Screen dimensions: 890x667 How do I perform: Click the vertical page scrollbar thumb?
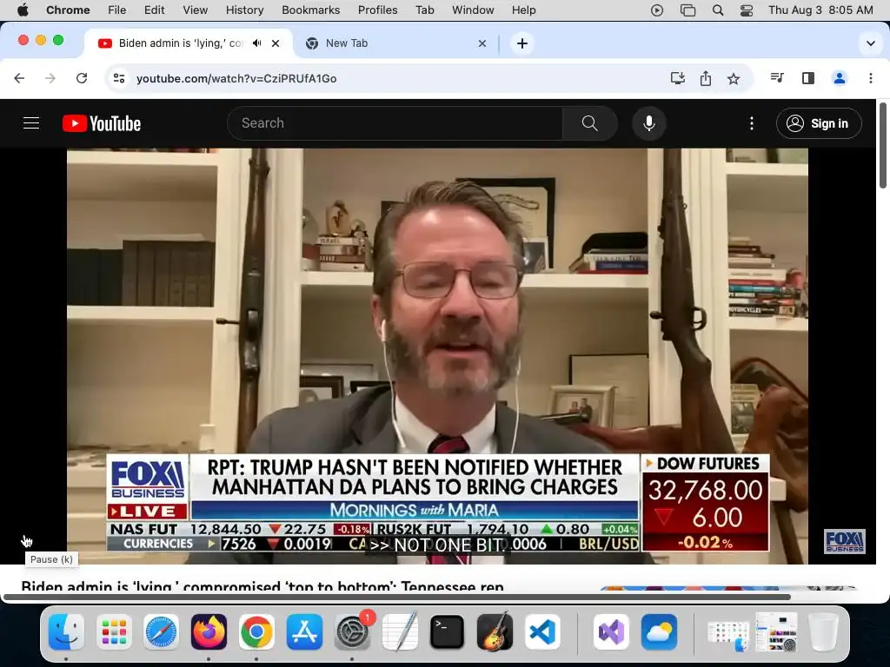coord(883,145)
